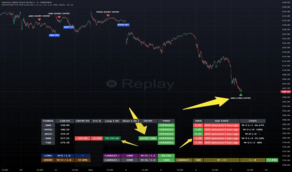Click current price 339.41 for AVGO
Screen dimensions: 292x172
click(x=65, y=134)
